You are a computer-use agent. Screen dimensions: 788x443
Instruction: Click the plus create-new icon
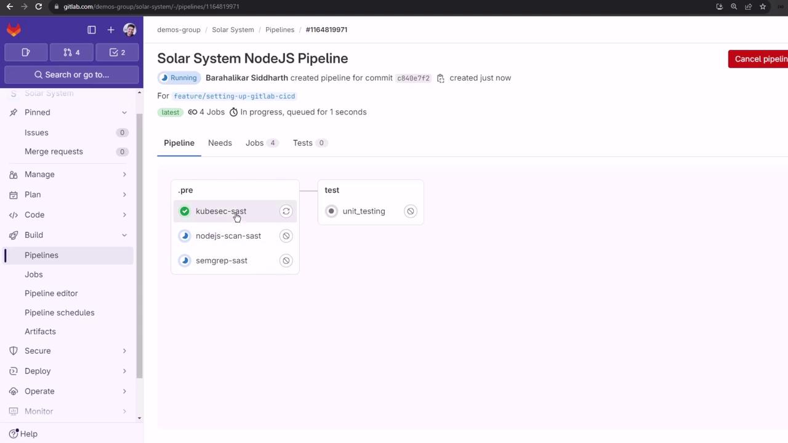coord(111,30)
